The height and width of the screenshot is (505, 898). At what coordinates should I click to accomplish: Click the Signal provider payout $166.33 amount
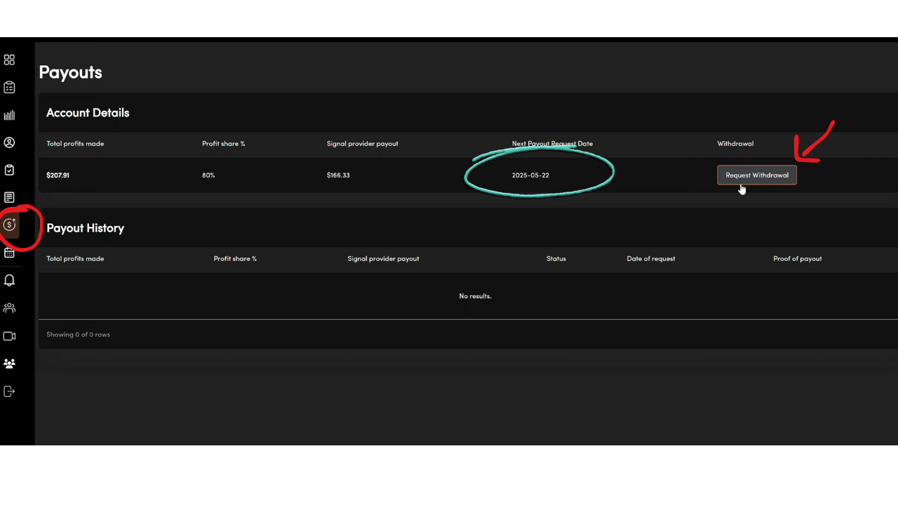[338, 175]
